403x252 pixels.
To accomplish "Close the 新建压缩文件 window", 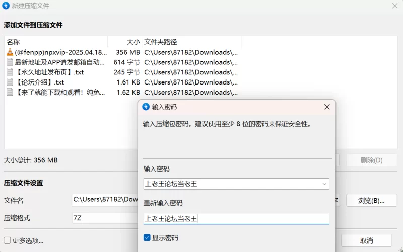I will [x=395, y=6].
